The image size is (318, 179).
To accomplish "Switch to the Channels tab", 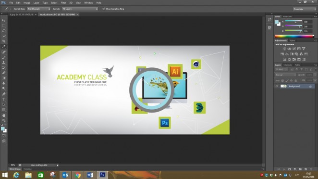I will point(288,65).
